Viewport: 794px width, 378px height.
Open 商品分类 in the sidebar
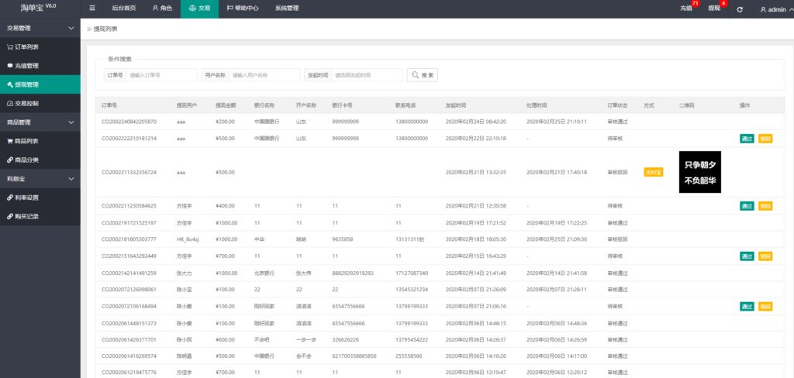click(27, 160)
